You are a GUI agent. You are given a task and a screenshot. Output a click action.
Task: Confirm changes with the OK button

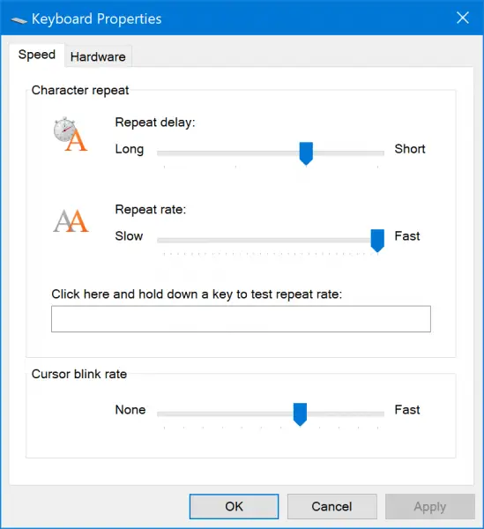pos(235,506)
